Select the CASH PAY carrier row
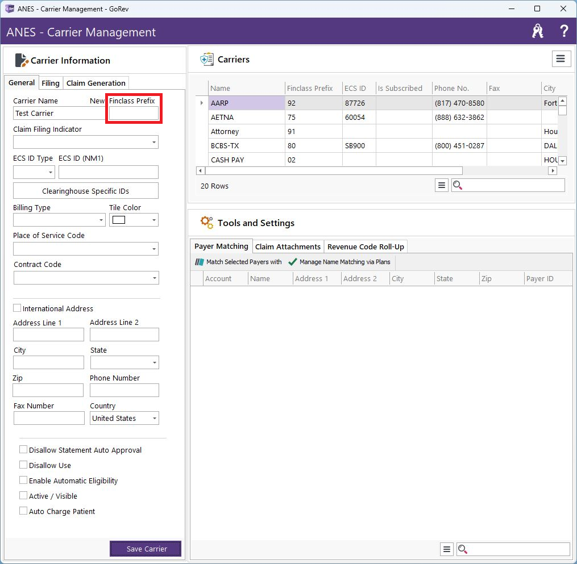Screen dimensions: 577x564 377,160
